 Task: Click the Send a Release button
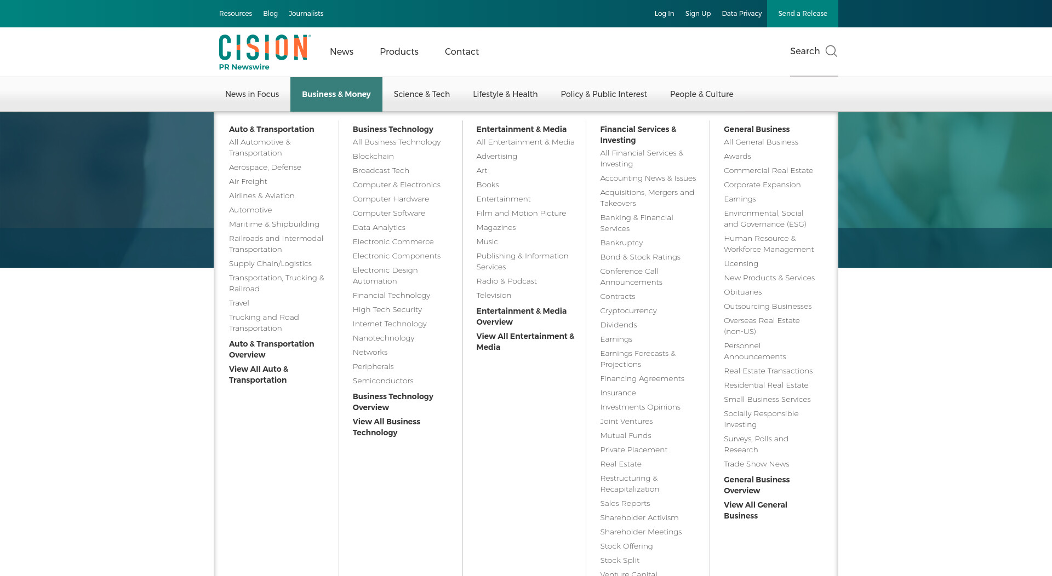point(802,14)
